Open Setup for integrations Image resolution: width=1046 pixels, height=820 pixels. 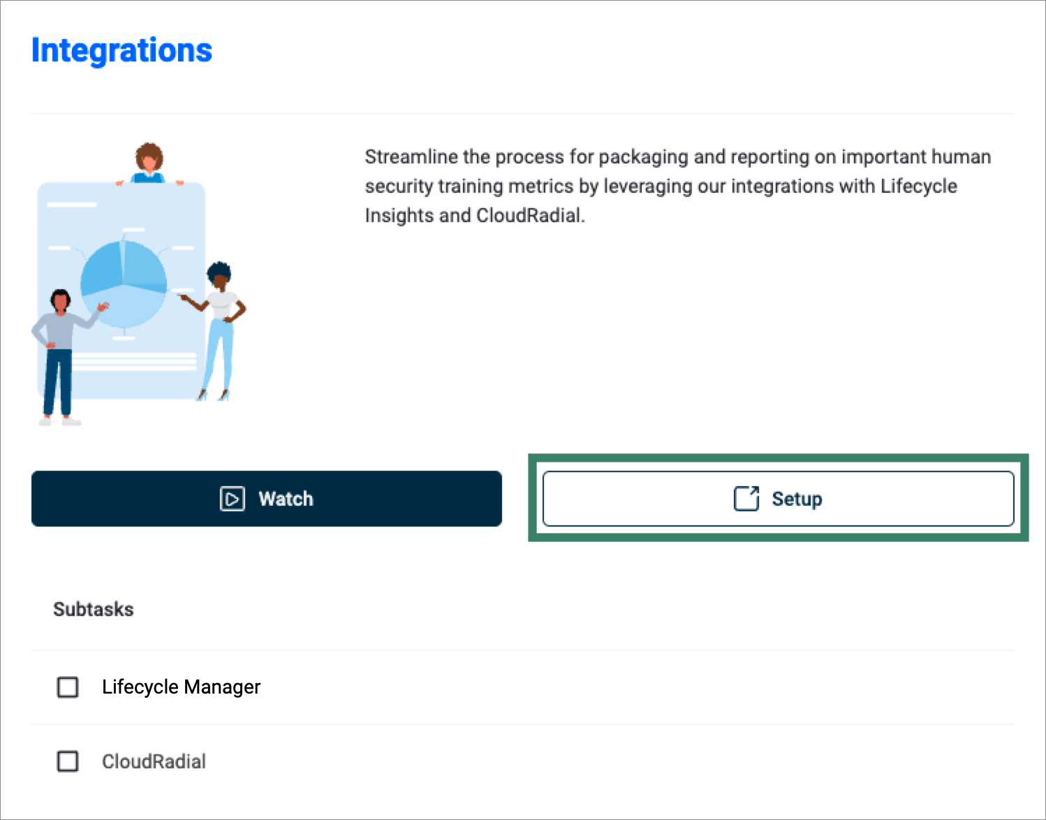[778, 499]
